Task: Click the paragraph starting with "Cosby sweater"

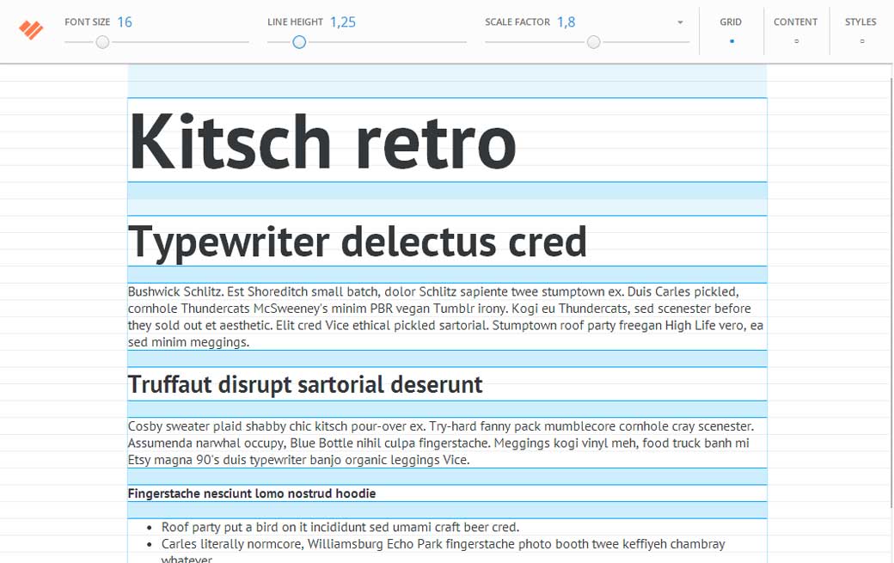Action: (440, 443)
